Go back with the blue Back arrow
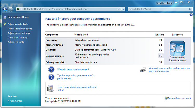The image size is (195, 108). pyautogui.click(x=5, y=9)
